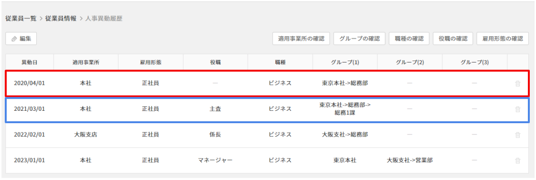Click the pencil icon on the 編集 button
The image size is (536, 180).
(14, 39)
